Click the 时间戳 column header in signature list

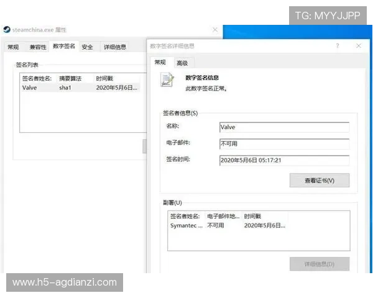(104, 78)
